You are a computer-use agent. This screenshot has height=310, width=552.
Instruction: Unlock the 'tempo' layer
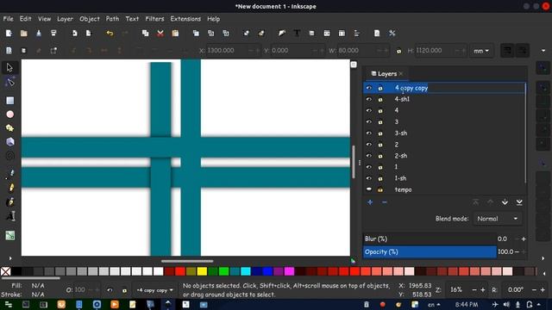coord(380,189)
